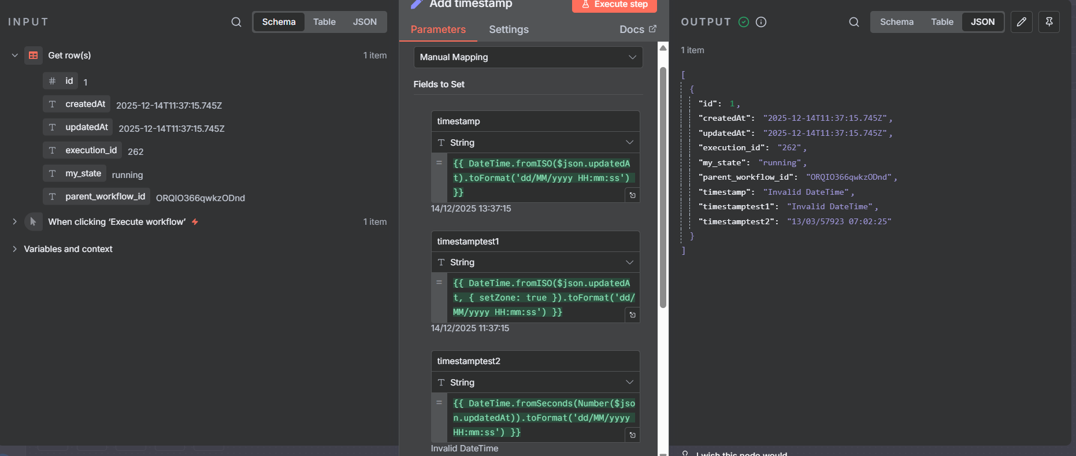Image resolution: width=1076 pixels, height=456 pixels.
Task: Click the expand icon in timestamp expression field
Action: (x=632, y=195)
